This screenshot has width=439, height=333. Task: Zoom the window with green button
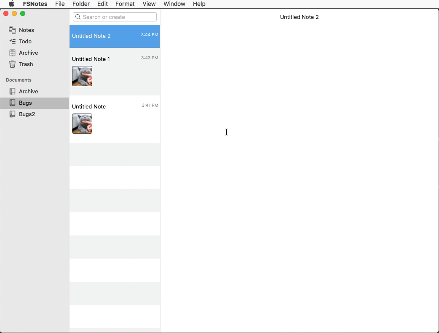click(x=23, y=13)
